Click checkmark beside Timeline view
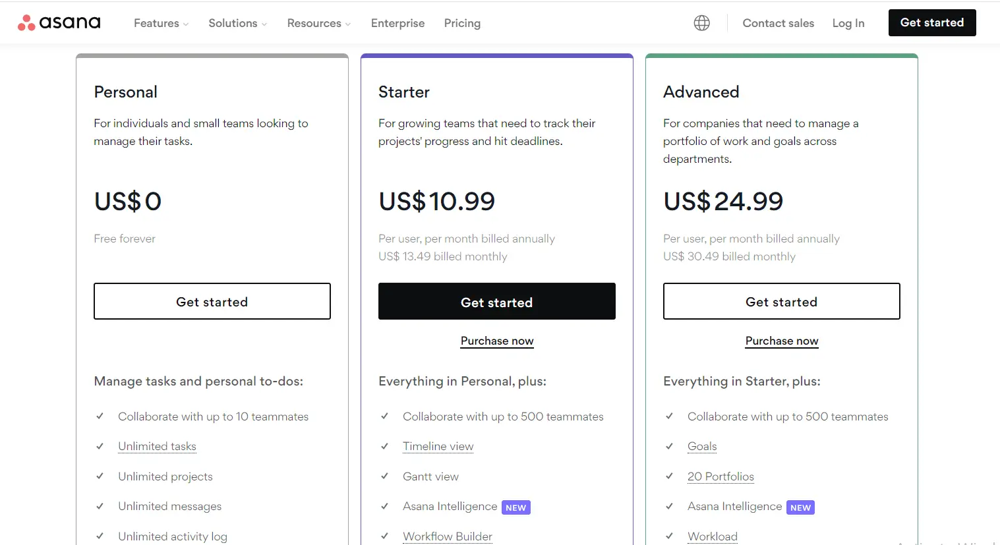Image resolution: width=1000 pixels, height=545 pixels. coord(384,446)
